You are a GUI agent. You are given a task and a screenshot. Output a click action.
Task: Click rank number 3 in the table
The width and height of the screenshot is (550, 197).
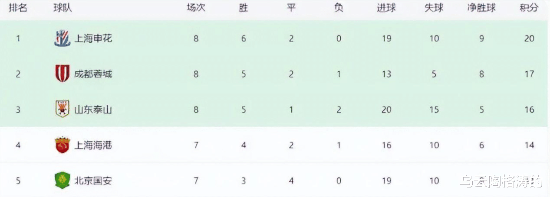pyautogui.click(x=18, y=110)
